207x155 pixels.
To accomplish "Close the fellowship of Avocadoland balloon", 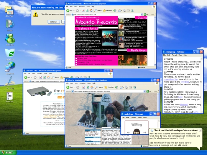I will point(200,130).
